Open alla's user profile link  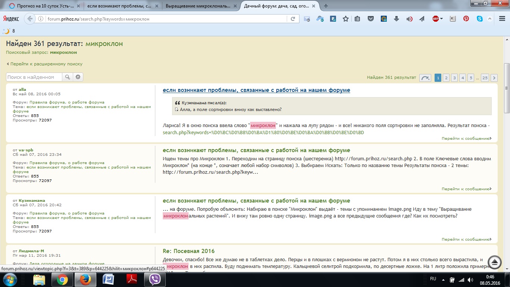tap(22, 89)
